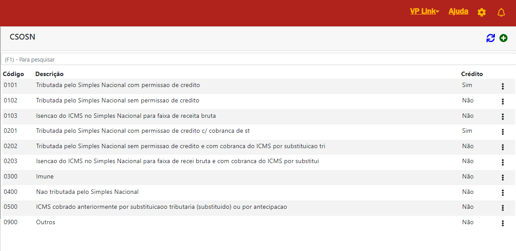516x251 pixels.
Task: Click the Código column header
Action: (x=13, y=74)
